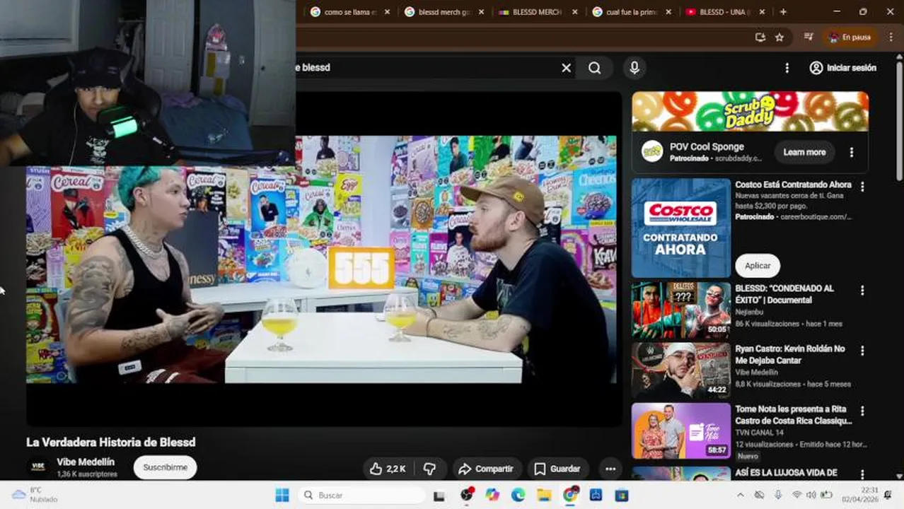
Task: Open notifications bell icon in tray
Action: click(888, 496)
